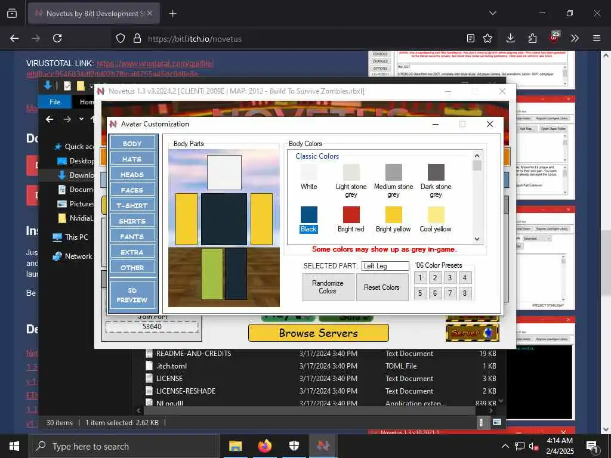Click the Reset Colors button
Viewport: 611px width, 458px height.
[382, 287]
